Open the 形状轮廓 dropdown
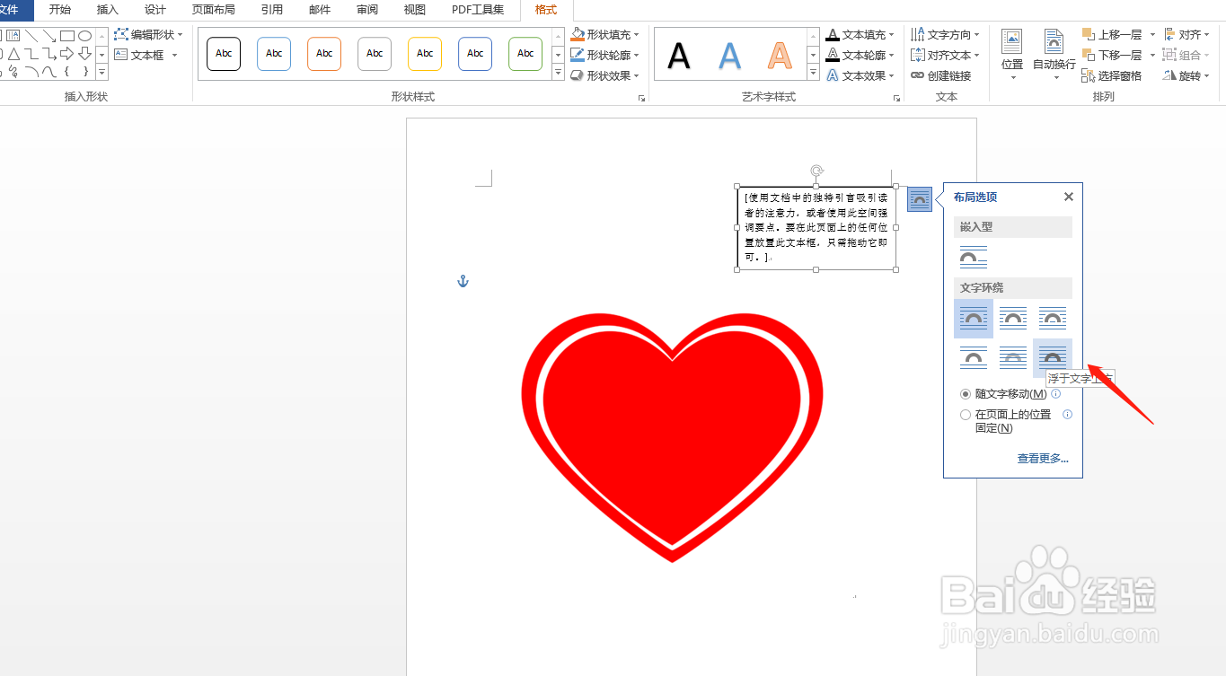This screenshot has width=1226, height=676. 605,55
